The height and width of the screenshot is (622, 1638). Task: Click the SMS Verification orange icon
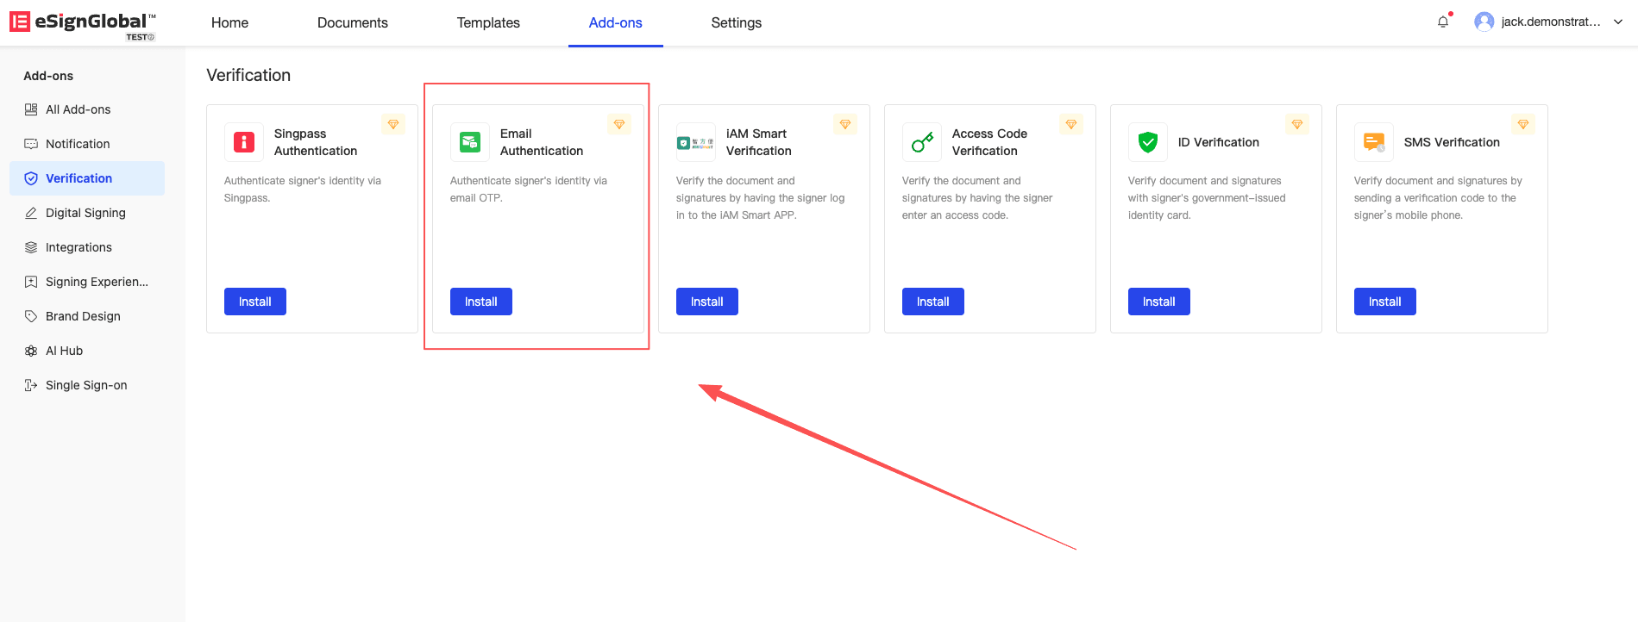click(x=1374, y=142)
